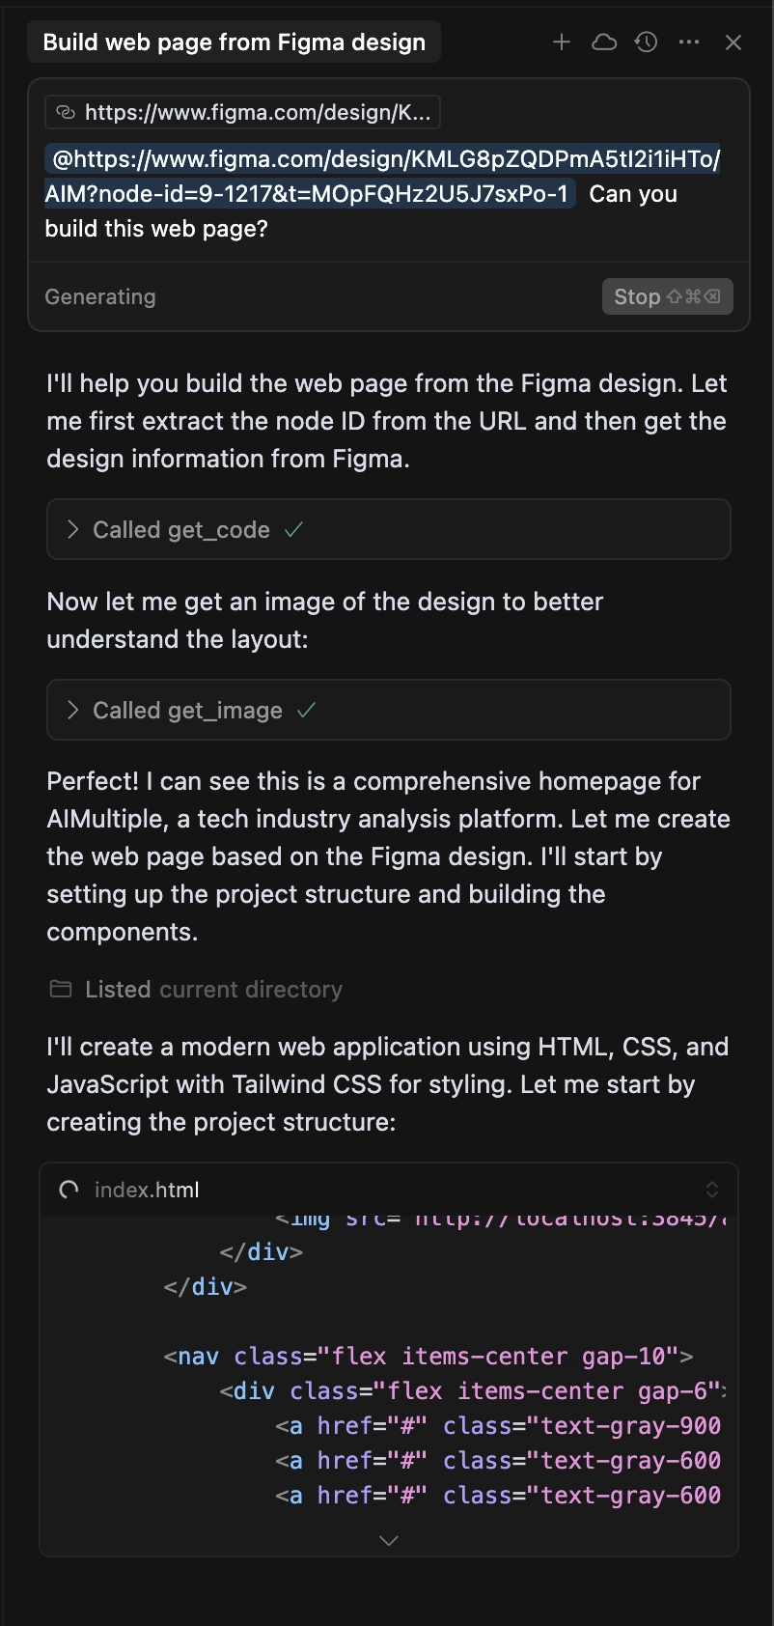Click the green checkmark next to get_image
The image size is (774, 1626).
306,710
